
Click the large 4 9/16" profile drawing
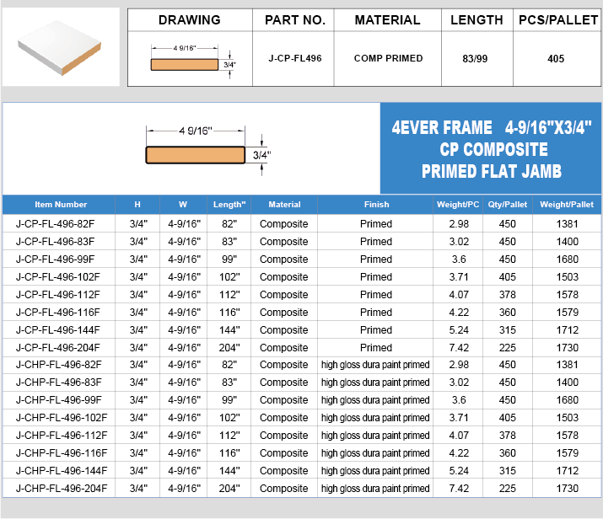point(208,150)
